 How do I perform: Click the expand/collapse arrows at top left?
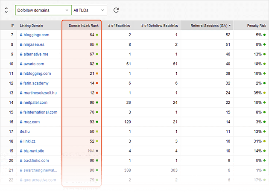(6, 10)
